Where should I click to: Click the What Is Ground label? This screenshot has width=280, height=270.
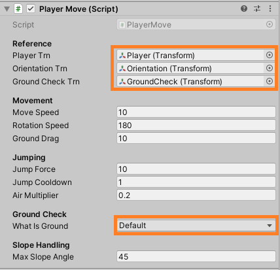point(41,226)
